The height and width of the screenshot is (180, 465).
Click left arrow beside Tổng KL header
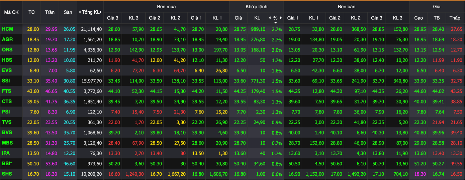pyautogui.click(x=80, y=12)
